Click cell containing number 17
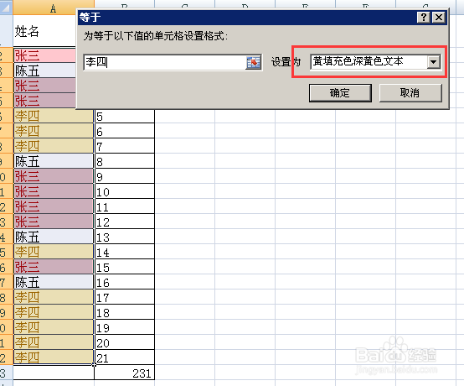 (124, 297)
